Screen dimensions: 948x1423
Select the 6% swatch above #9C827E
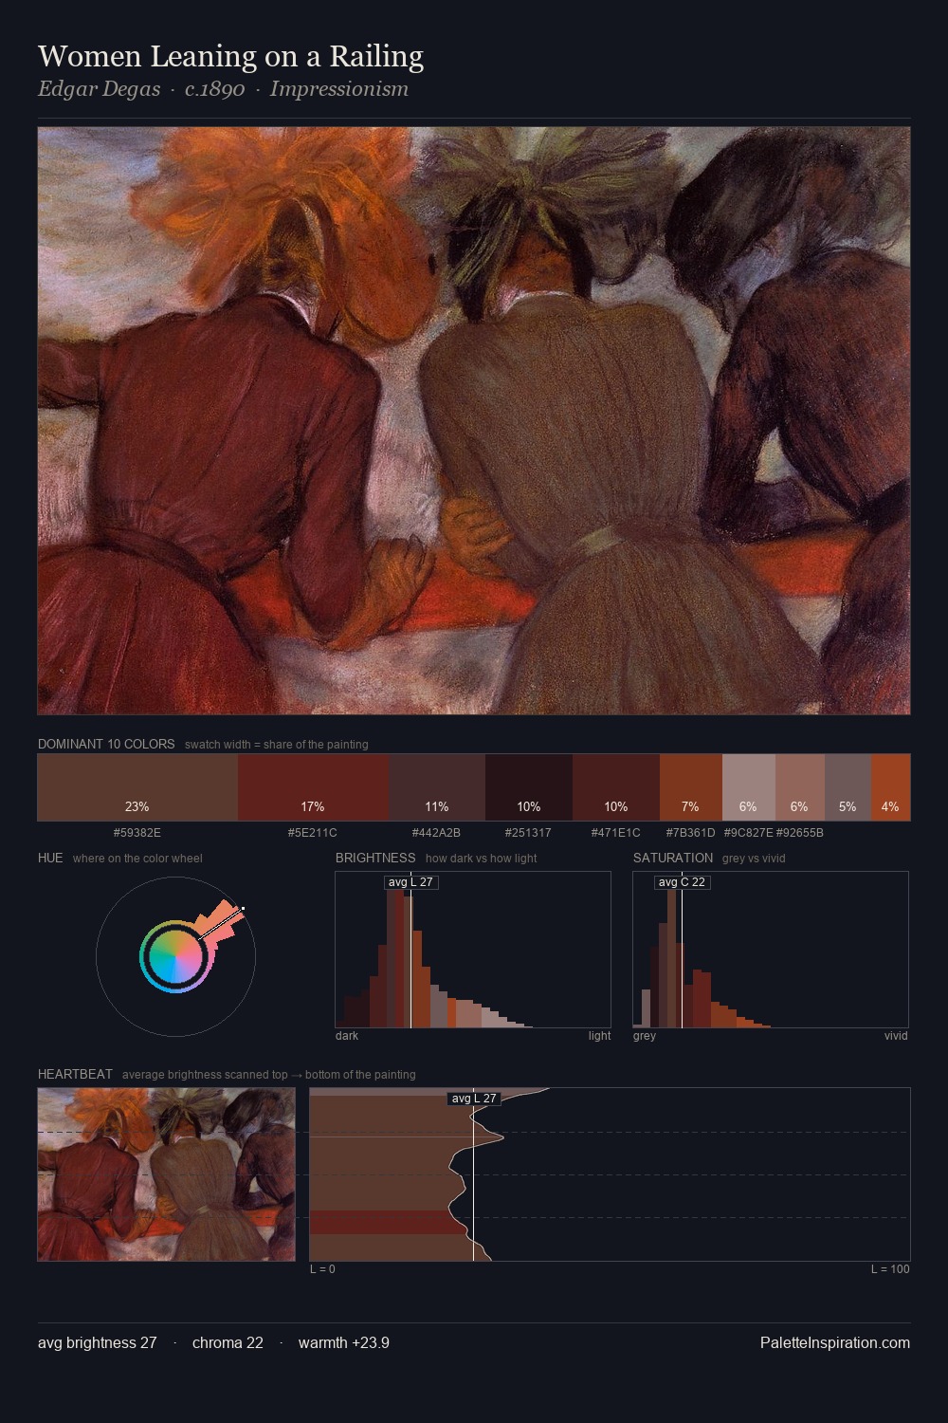(x=749, y=787)
